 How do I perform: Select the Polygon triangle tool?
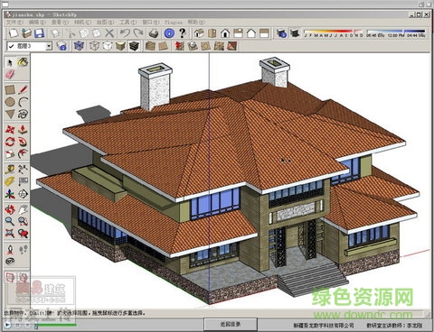point(10,115)
